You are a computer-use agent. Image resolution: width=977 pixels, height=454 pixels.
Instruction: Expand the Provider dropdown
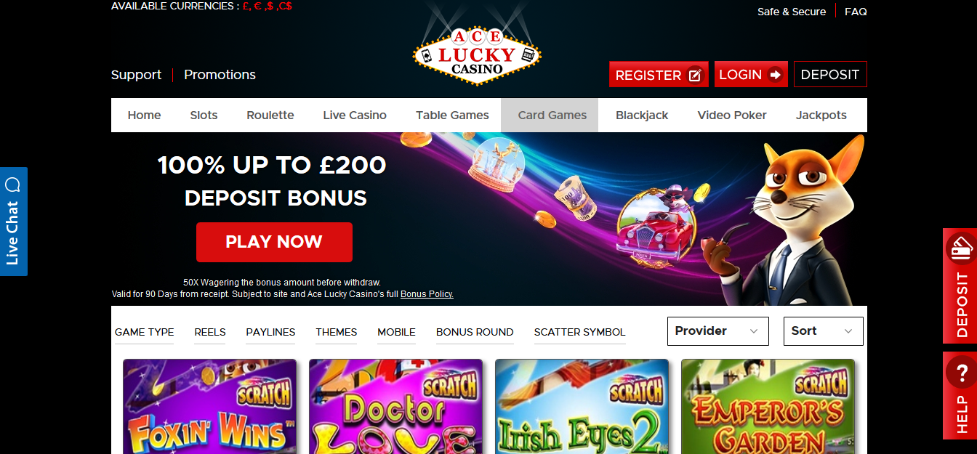coord(718,331)
